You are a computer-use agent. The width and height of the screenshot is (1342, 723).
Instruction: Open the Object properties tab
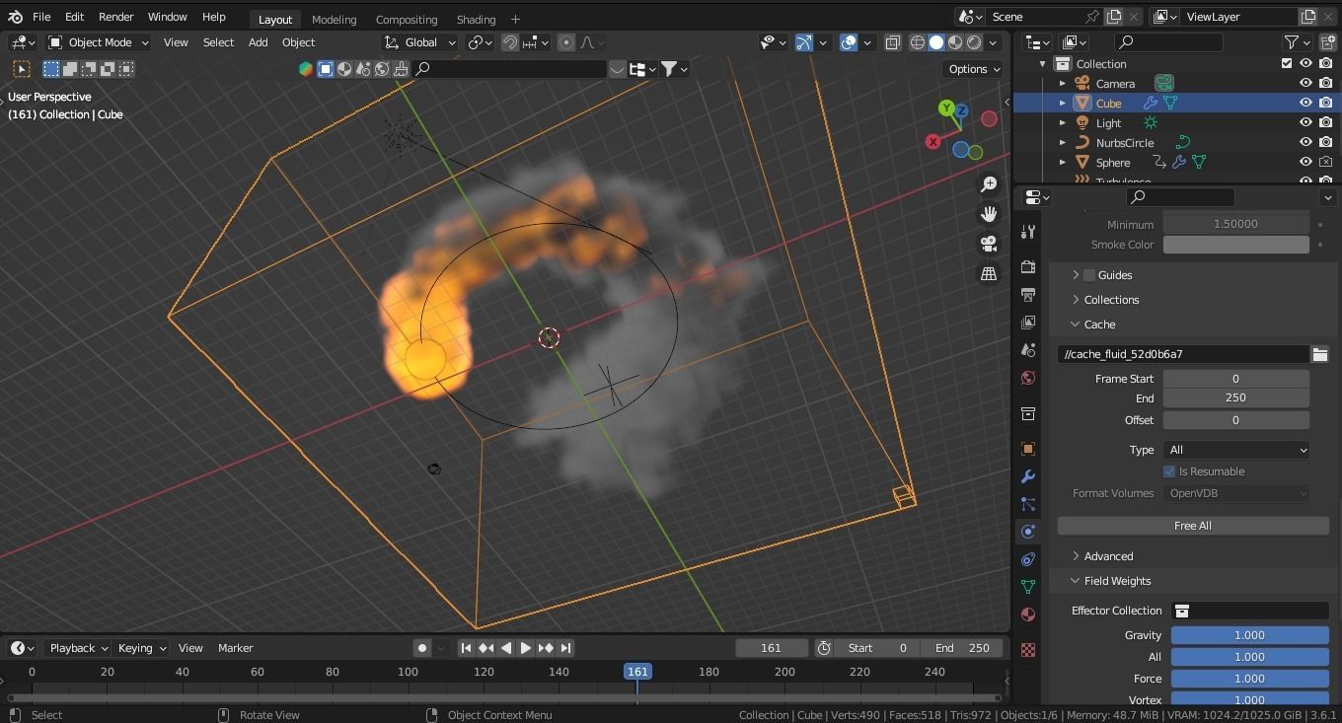tap(1027, 449)
